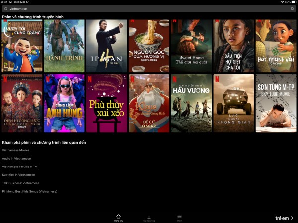Click the search field containing 'vietnamese'

coord(149,9)
